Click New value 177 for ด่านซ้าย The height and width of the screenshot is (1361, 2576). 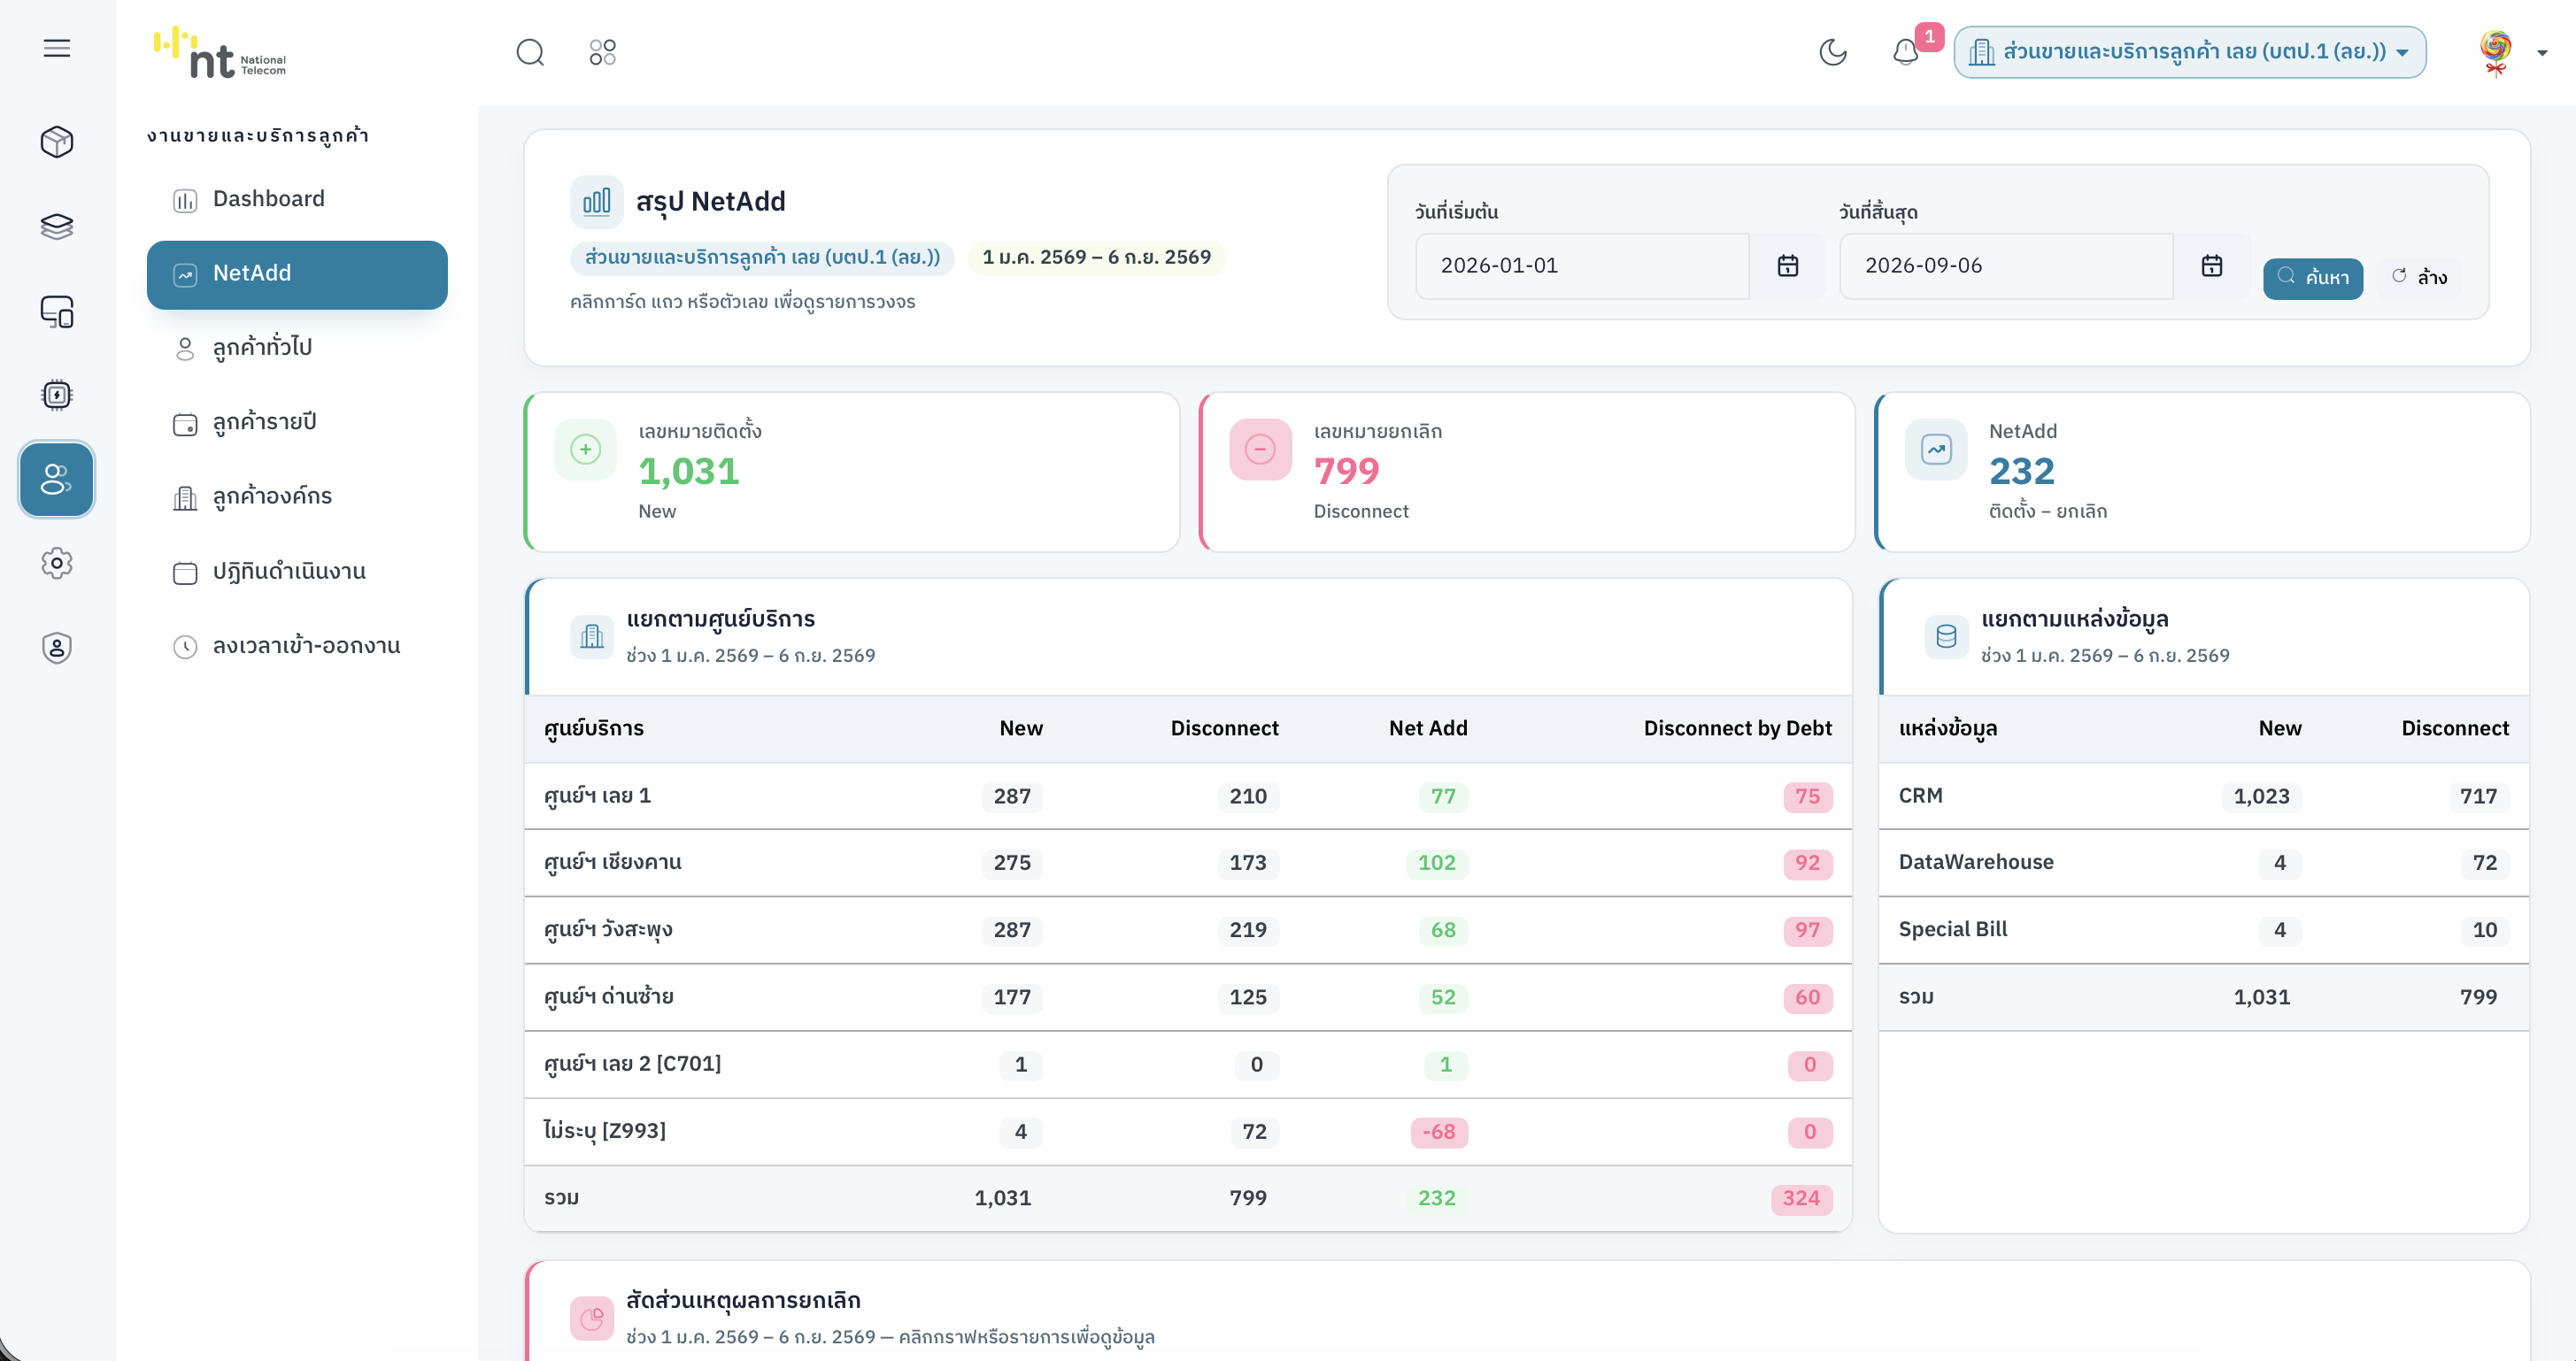click(x=1012, y=997)
